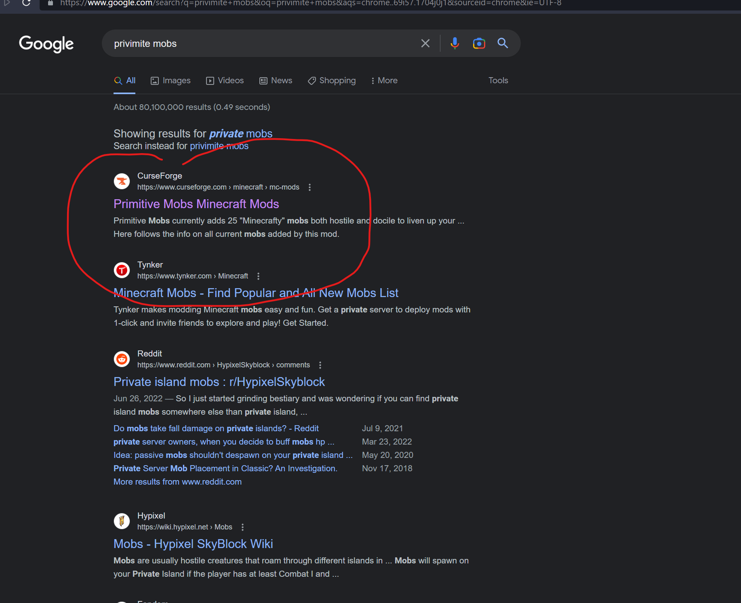Open More results from www.reddit.com

pyautogui.click(x=177, y=482)
